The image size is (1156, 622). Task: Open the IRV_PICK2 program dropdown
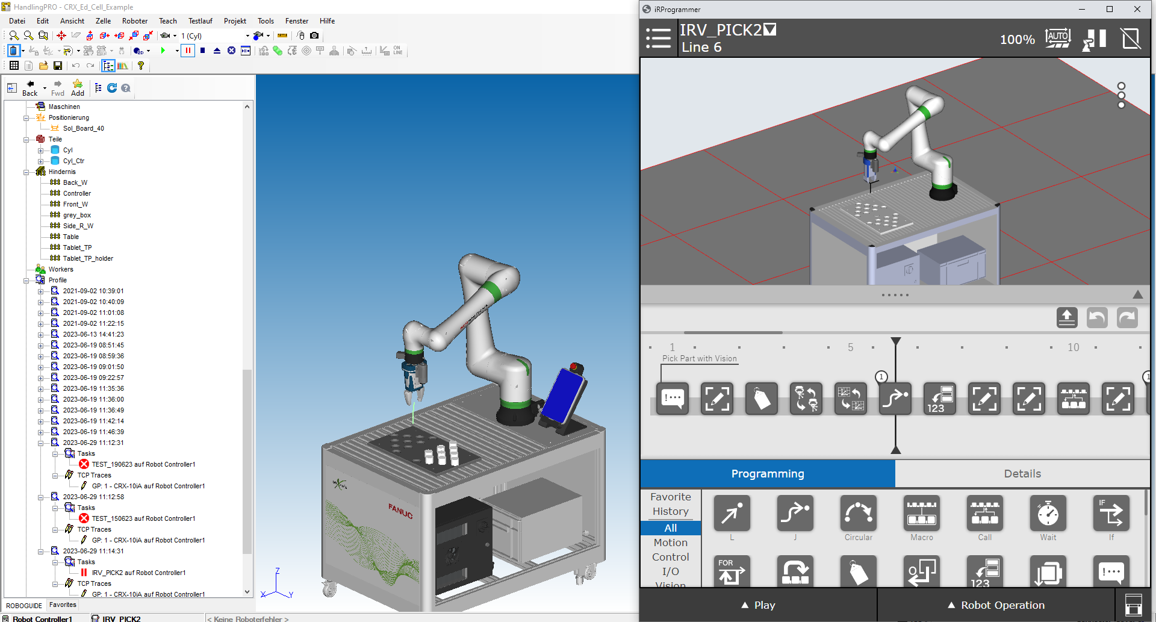pyautogui.click(x=770, y=30)
